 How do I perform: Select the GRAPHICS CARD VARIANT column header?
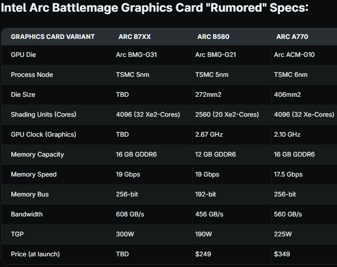[x=53, y=36]
